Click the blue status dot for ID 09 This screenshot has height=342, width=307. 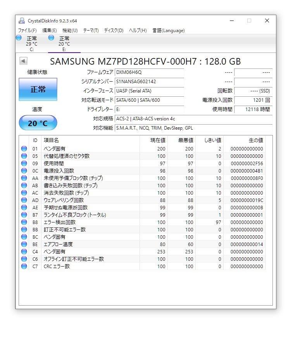[x=24, y=163]
